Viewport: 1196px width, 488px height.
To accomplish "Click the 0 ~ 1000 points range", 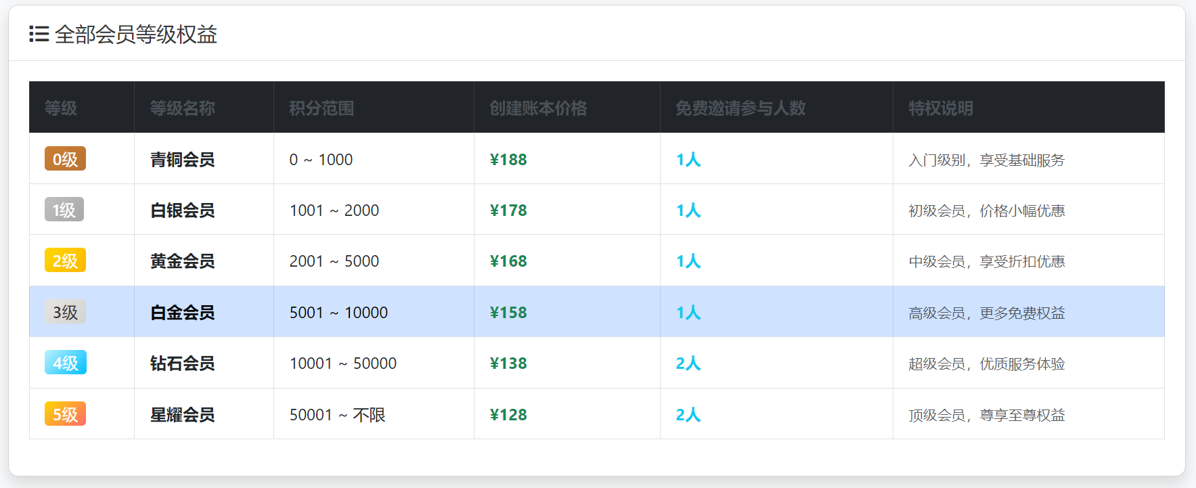I will 321,160.
